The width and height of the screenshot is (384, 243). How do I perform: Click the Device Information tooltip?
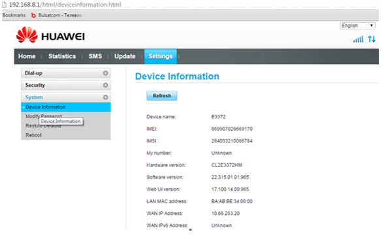[x=61, y=121]
